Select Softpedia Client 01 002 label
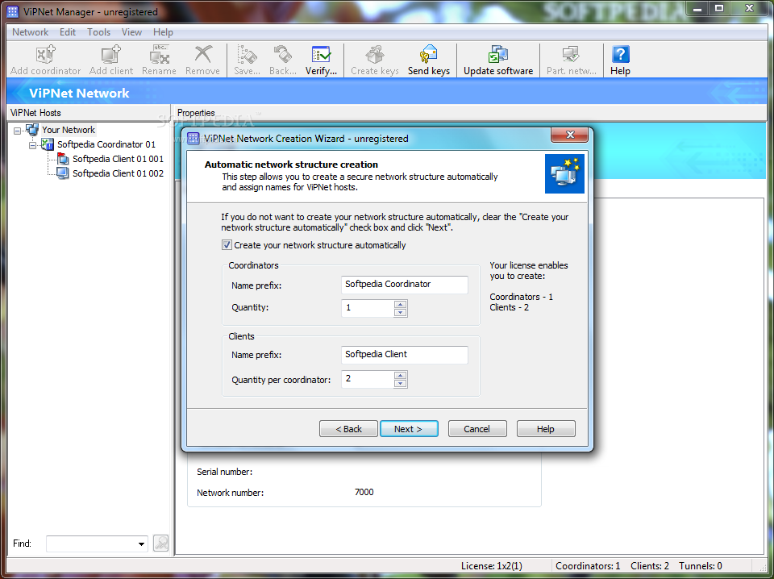This screenshot has height=579, width=774. click(x=118, y=173)
